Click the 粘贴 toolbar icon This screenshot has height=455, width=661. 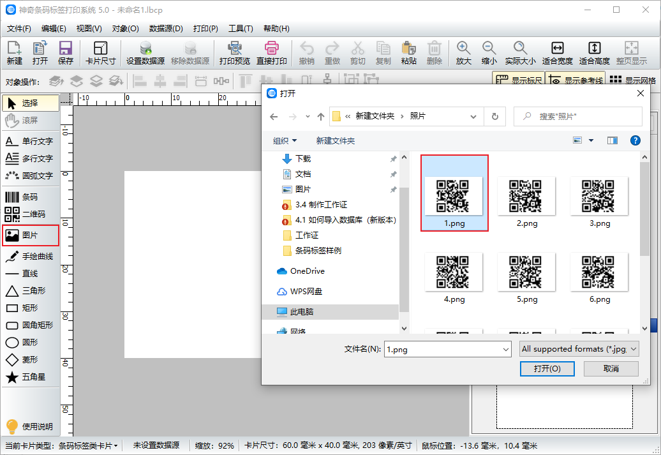408,53
